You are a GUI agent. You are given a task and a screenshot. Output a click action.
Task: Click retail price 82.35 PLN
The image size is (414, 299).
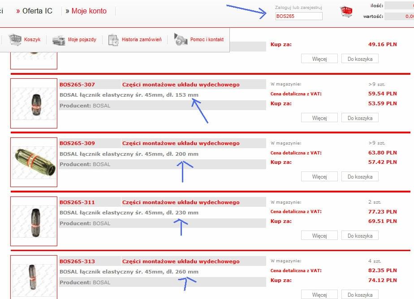point(383,270)
